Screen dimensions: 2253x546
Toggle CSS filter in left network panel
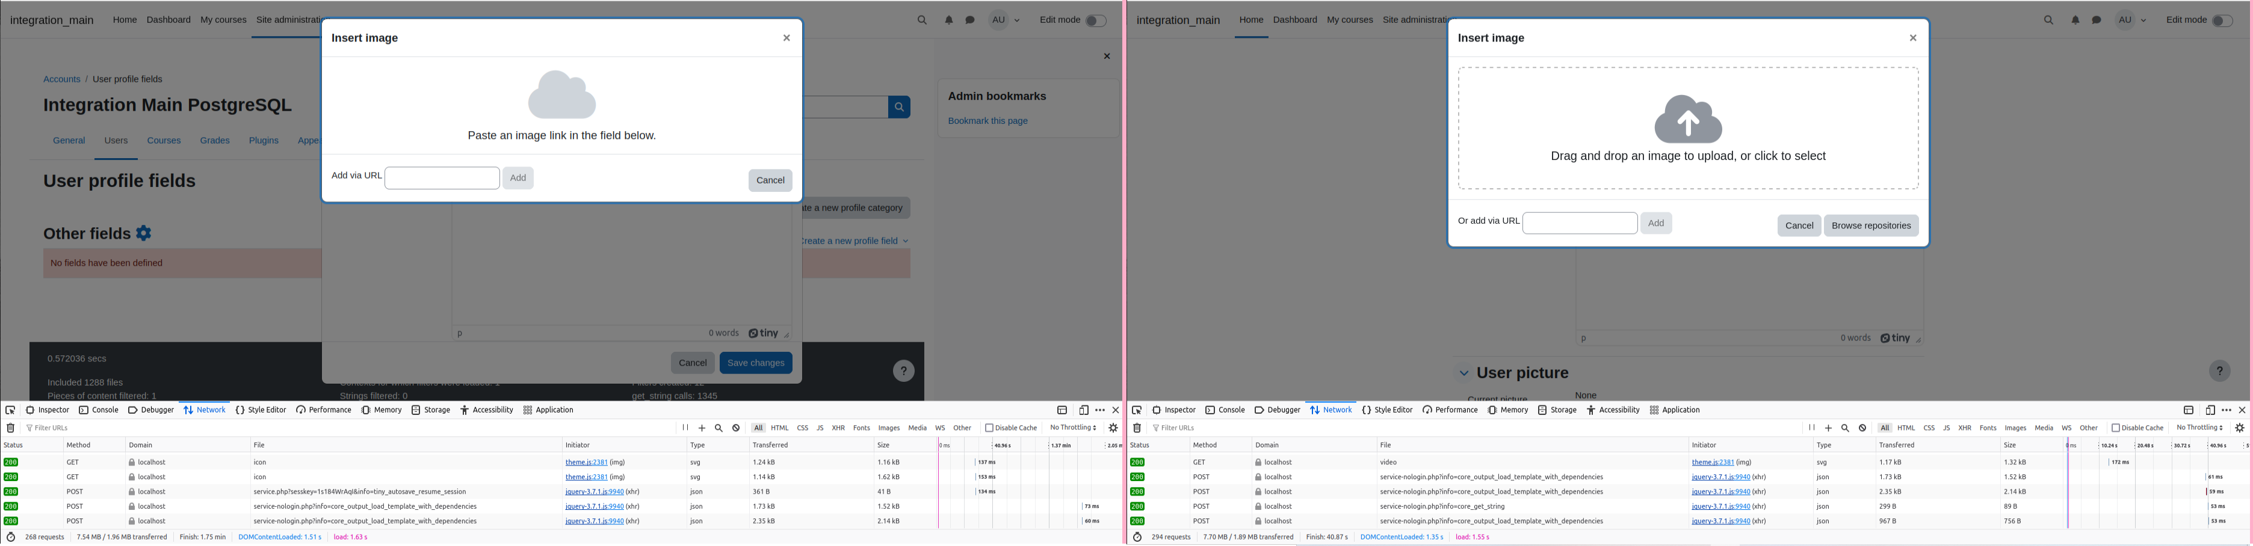tap(802, 429)
